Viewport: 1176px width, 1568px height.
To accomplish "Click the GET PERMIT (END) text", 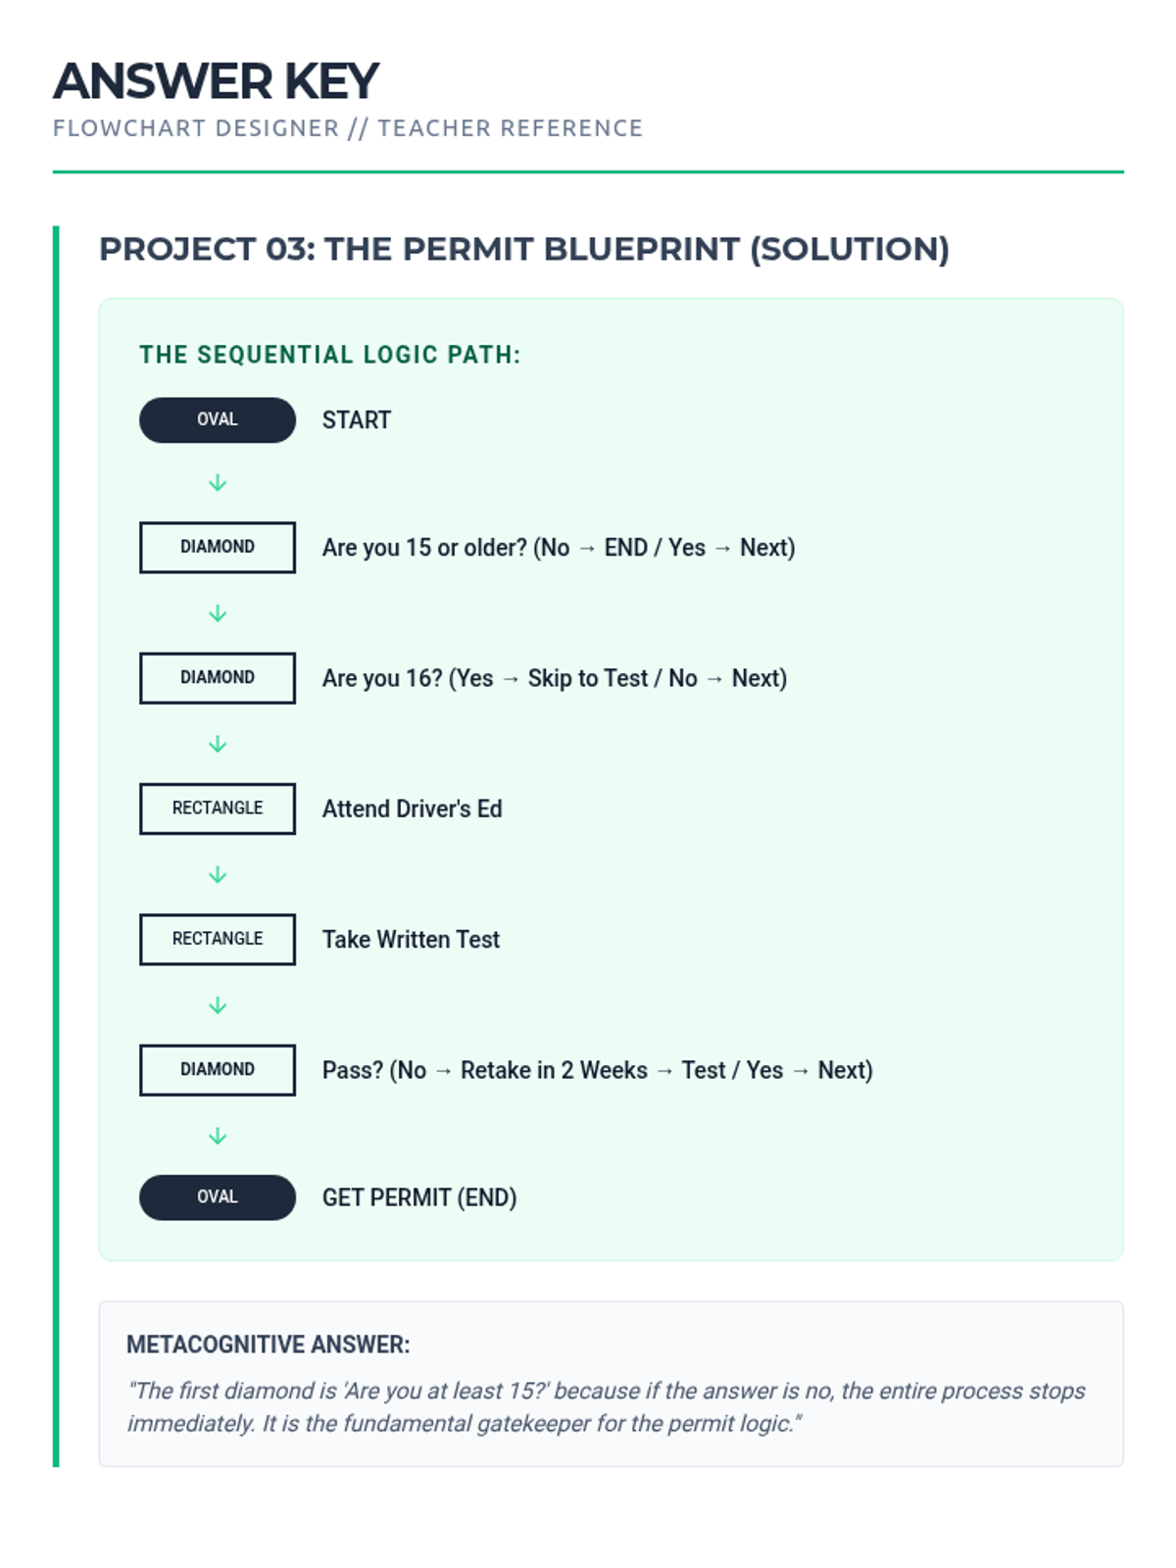I will tap(418, 1198).
